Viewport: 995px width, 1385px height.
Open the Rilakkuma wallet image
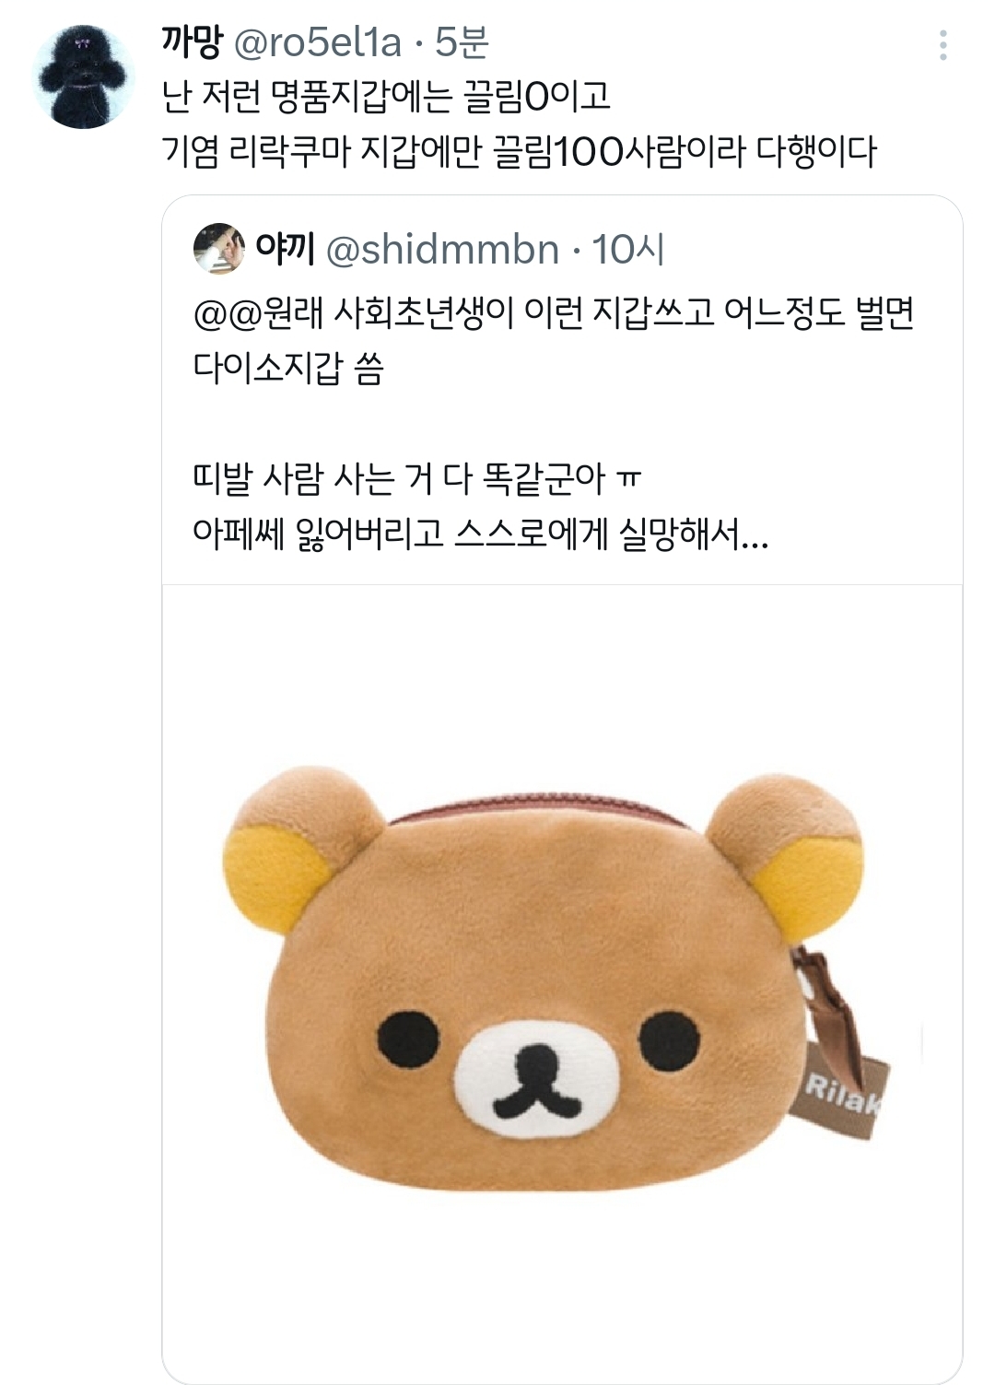[562, 983]
